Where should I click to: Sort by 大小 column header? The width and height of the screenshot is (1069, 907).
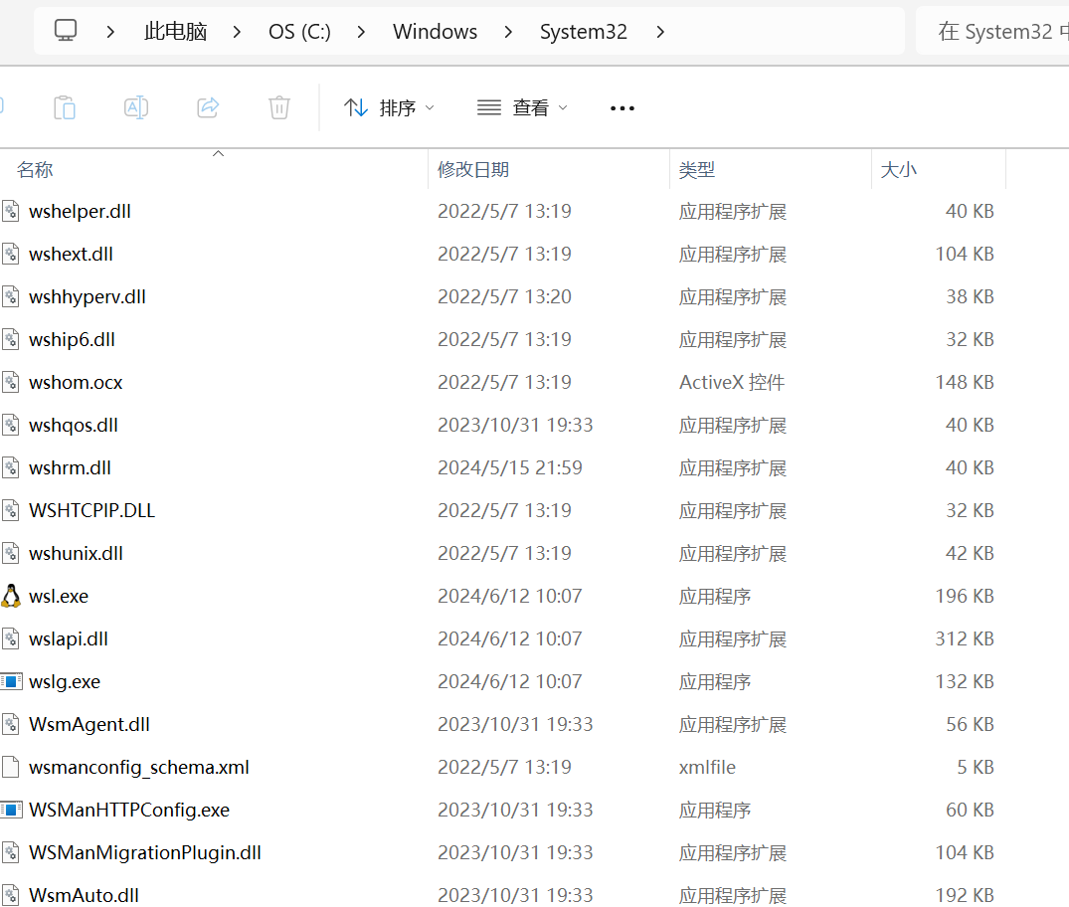pos(899,170)
